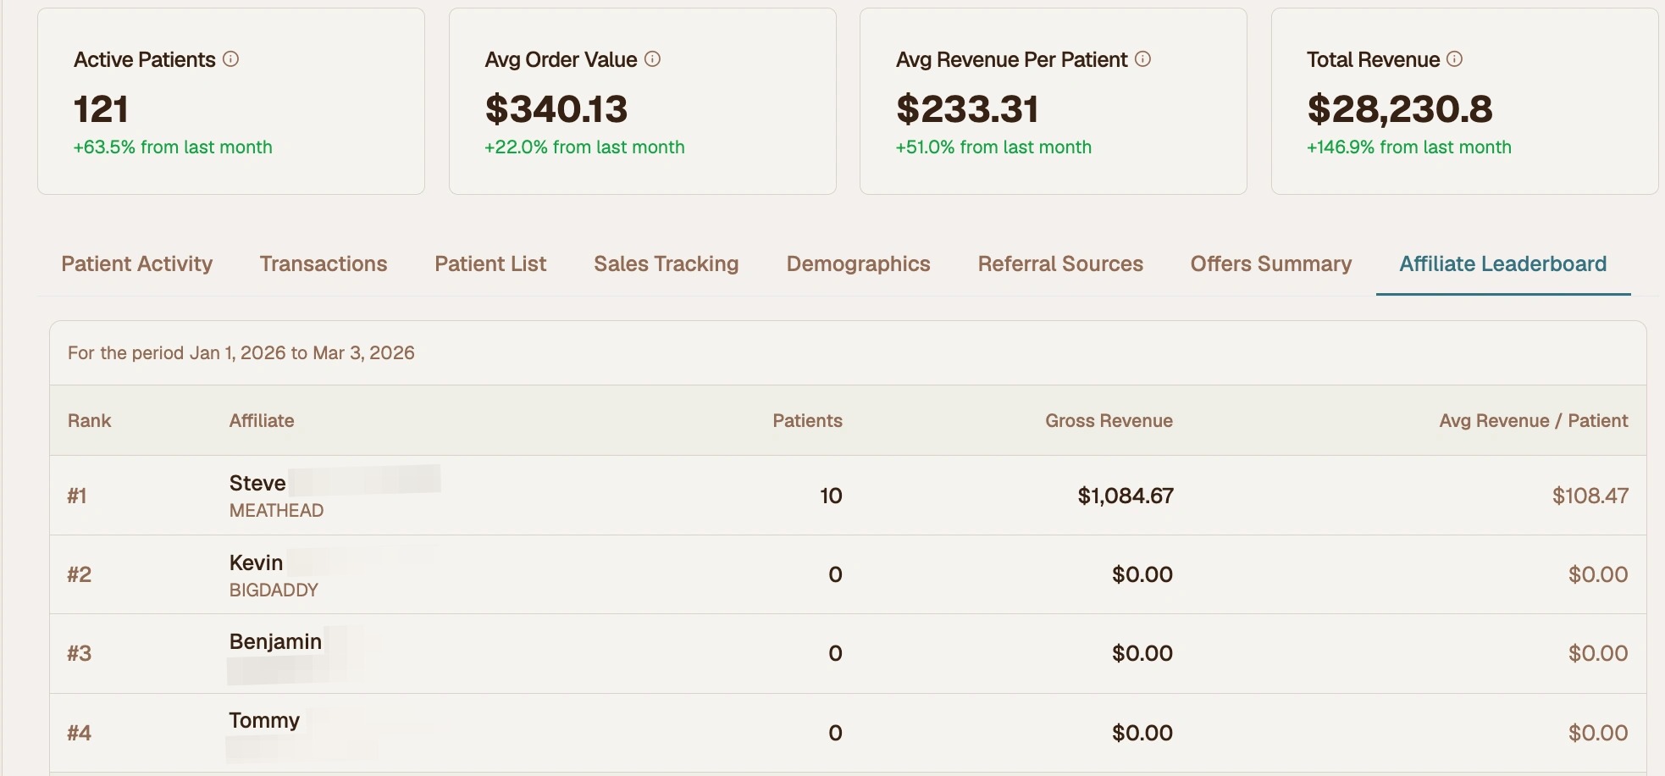
Task: Open the Transactions tab
Action: [323, 263]
